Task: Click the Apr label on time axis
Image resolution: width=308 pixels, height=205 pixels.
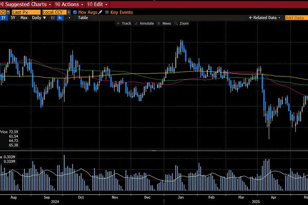Action: pyautogui.click(x=274, y=197)
